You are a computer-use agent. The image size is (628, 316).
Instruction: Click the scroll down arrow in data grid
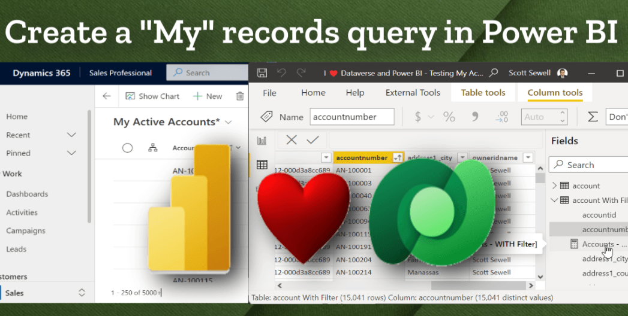click(x=540, y=276)
